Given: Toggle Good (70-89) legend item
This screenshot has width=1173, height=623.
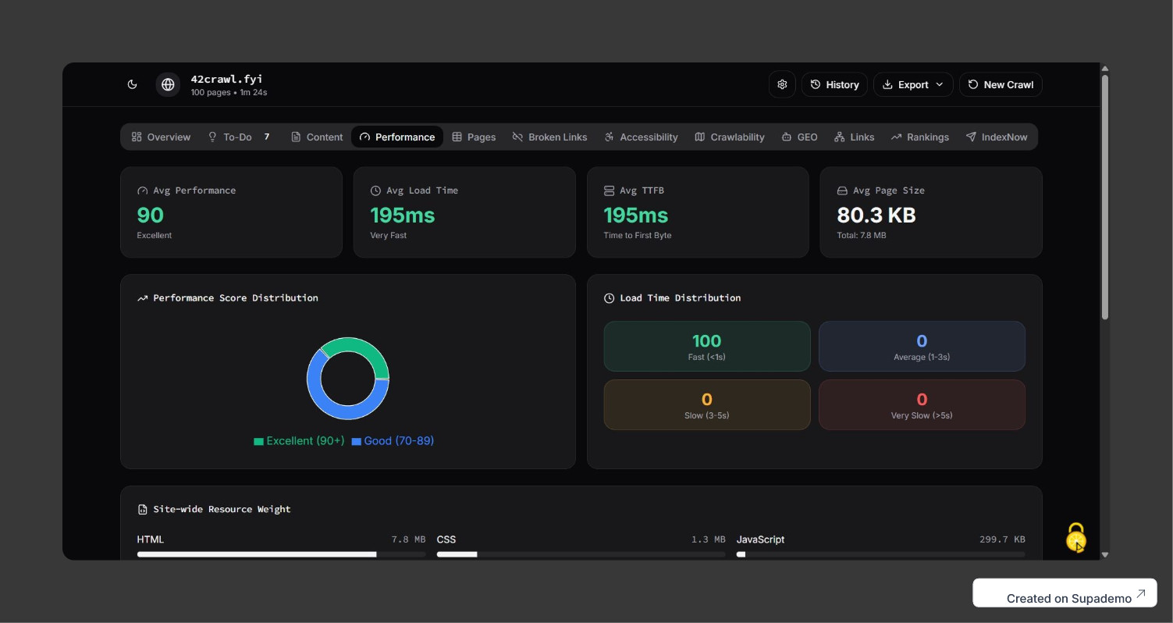Looking at the screenshot, I should pyautogui.click(x=393, y=441).
